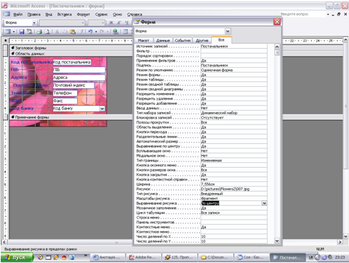This screenshot has height=263, width=349.
Task: Click the Field List icon in toolbar
Action: click(x=125, y=31)
